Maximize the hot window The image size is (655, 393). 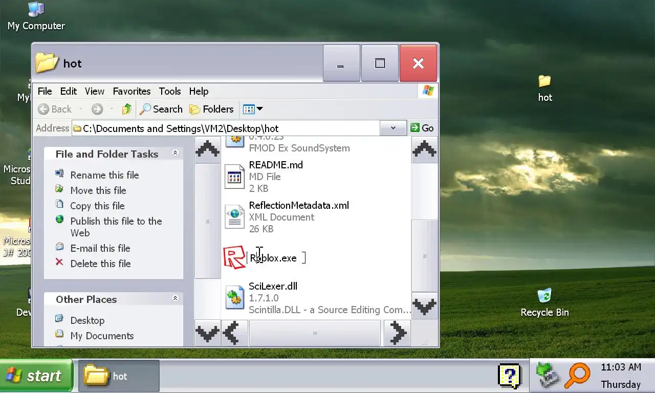click(x=380, y=63)
